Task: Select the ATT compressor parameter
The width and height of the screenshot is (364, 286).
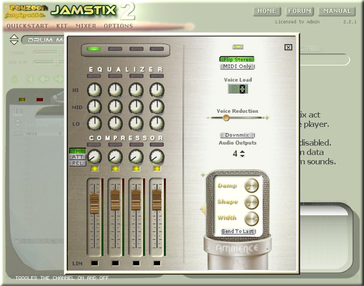Action: click(77, 157)
